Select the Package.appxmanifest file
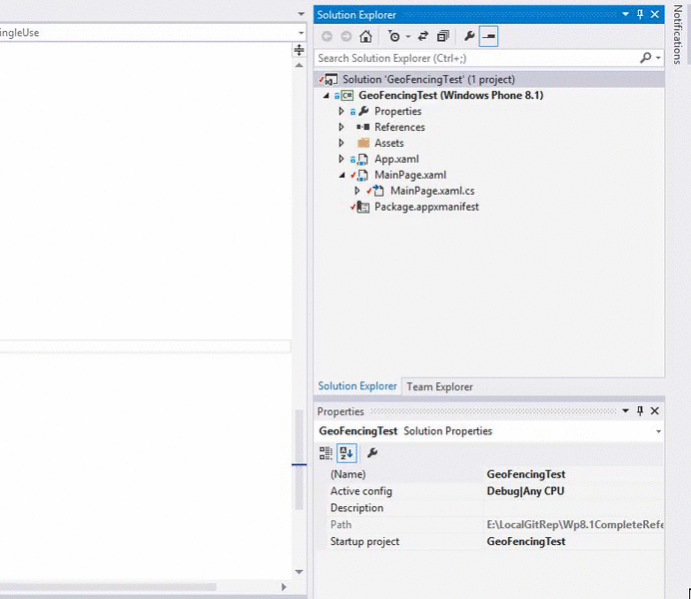This screenshot has width=691, height=599. pyautogui.click(x=426, y=207)
